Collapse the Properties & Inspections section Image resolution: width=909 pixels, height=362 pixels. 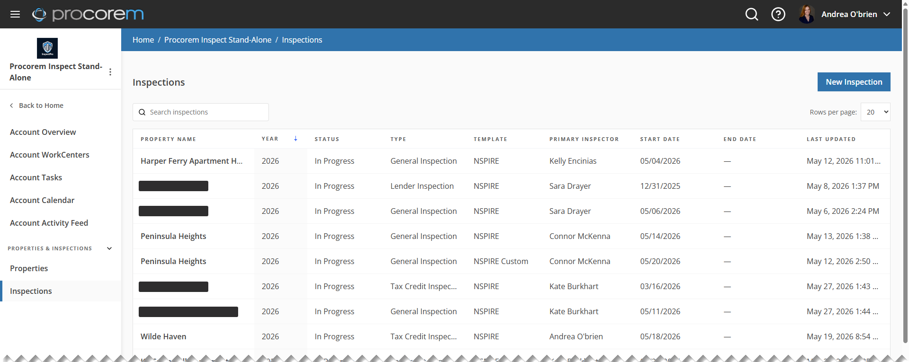point(109,248)
